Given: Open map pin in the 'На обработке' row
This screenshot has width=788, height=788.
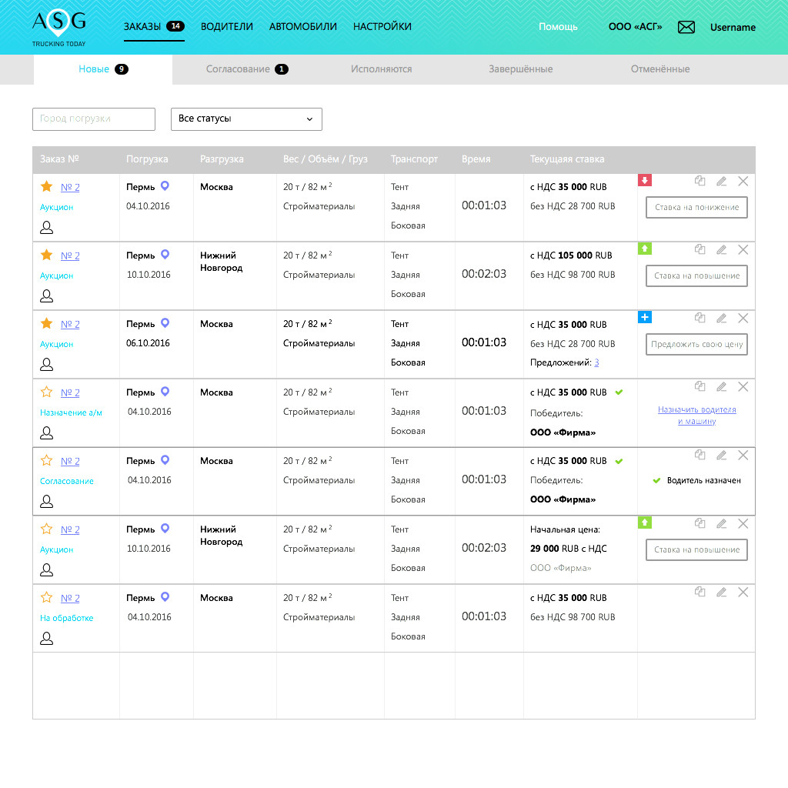Looking at the screenshot, I should (x=165, y=596).
